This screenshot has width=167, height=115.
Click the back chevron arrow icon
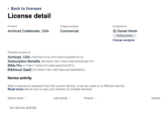coord(9,9)
